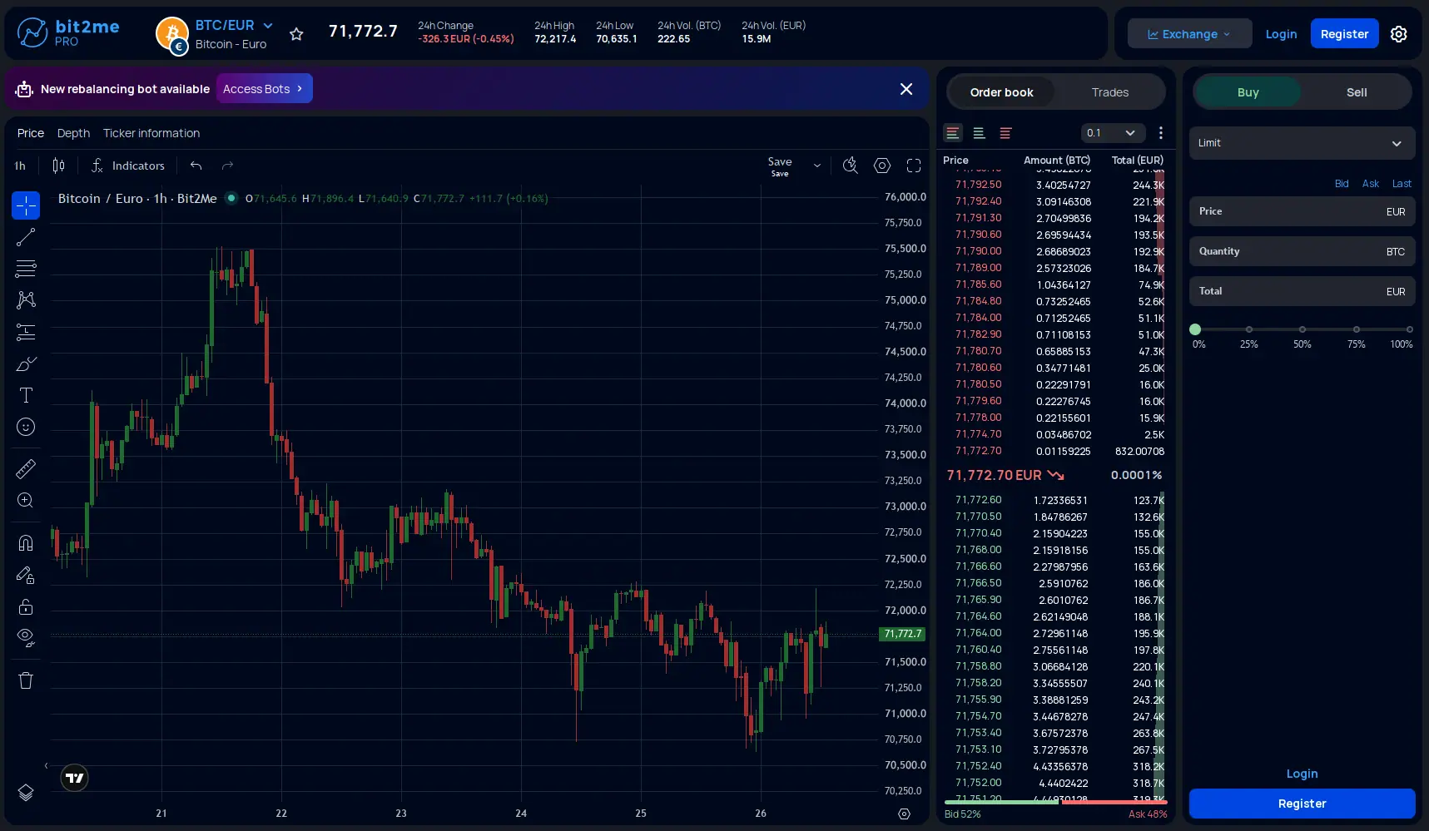Show only sell orders in order book
1429x831 pixels.
1005,133
